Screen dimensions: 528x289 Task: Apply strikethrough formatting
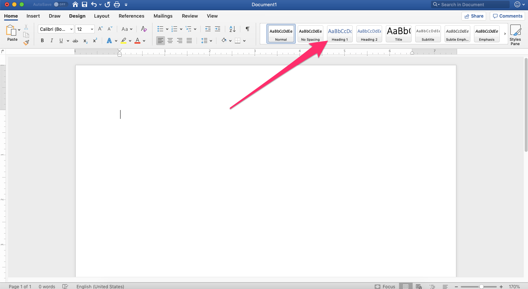(75, 41)
